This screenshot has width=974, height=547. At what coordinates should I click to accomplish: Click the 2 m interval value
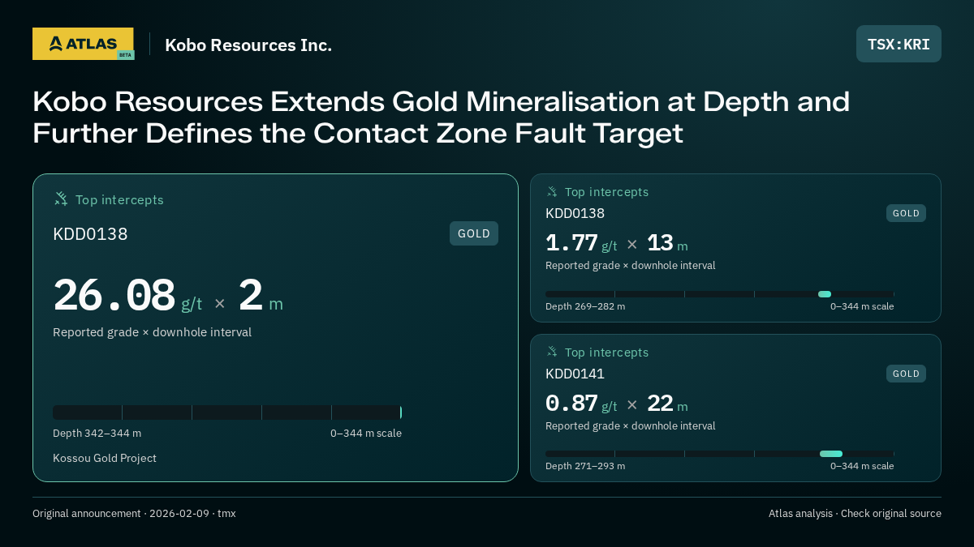click(261, 296)
